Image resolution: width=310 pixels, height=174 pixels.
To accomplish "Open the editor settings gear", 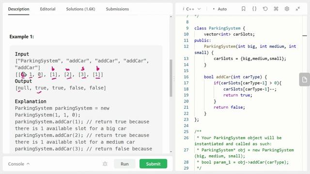I will (287, 9).
